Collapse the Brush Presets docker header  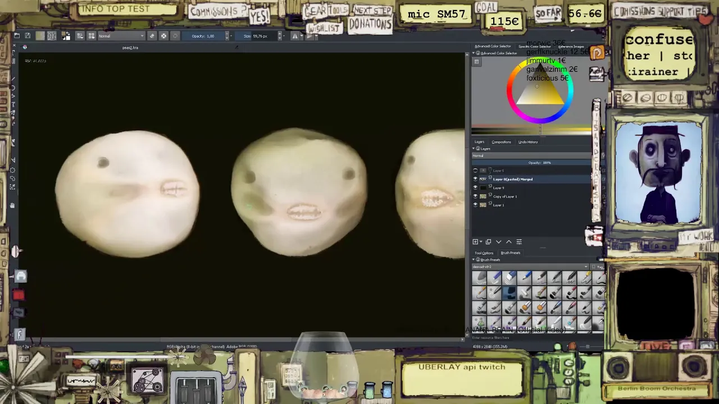point(474,260)
